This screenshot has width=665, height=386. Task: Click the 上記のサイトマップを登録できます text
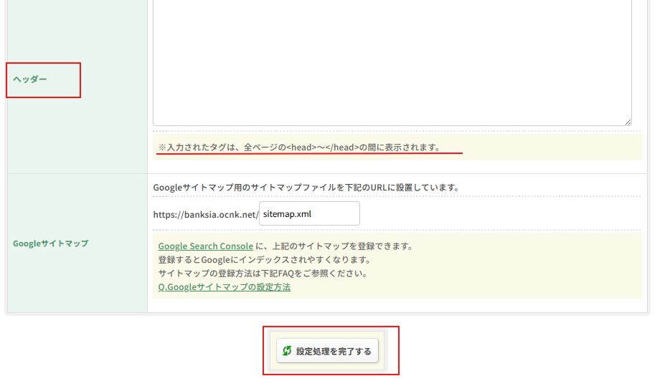click(339, 246)
